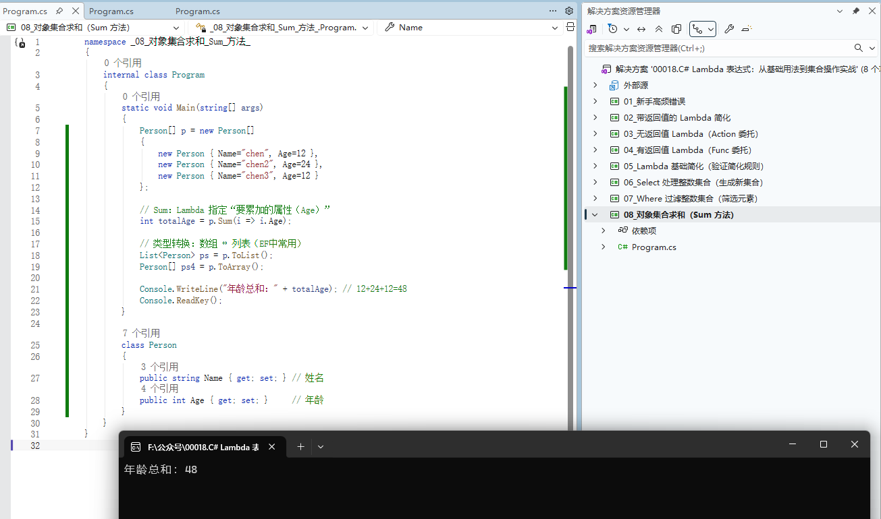Toggle the Preview Selected Items icon
Screen dimensions: 881x519
[x=747, y=29]
